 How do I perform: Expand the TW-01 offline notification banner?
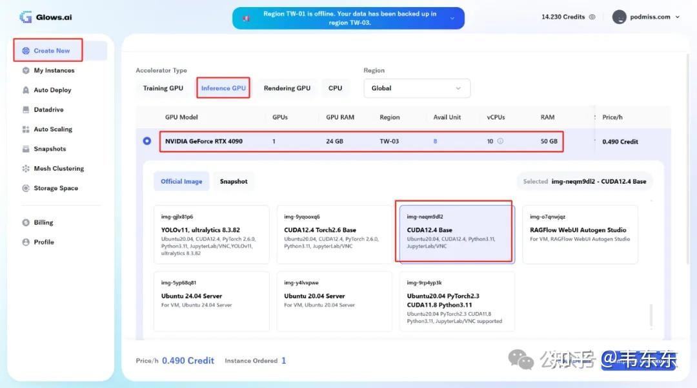coord(453,18)
